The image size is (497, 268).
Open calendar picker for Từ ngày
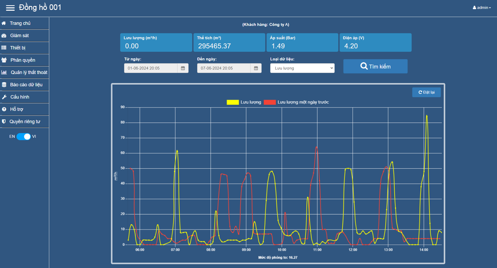point(183,68)
